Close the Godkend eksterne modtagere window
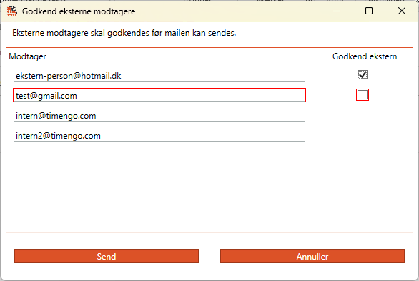Viewport: 419px width, 281px height. tap(402, 11)
